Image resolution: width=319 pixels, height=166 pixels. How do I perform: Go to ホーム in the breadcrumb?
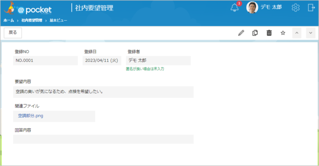pyautogui.click(x=9, y=21)
